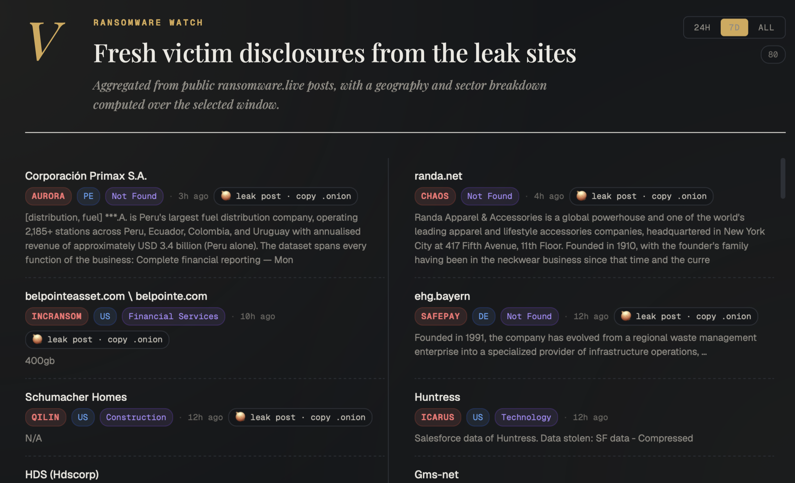The width and height of the screenshot is (795, 483).
Task: Click the onion icon in the Schumacher Homes card
Action: [240, 417]
